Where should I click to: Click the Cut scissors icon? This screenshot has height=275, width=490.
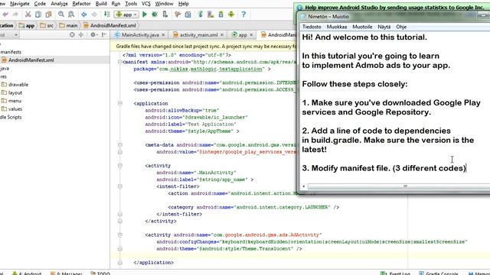[x=28, y=15]
